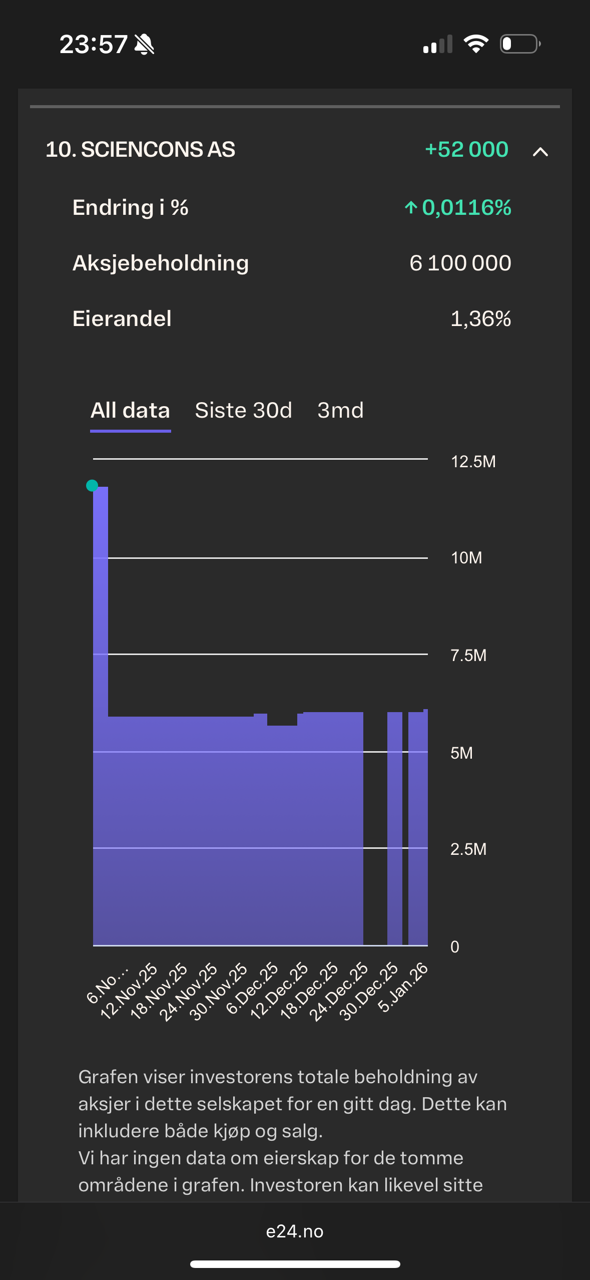Tap the battery indicator icon
Image resolution: width=590 pixels, height=1280 pixels.
tap(520, 44)
